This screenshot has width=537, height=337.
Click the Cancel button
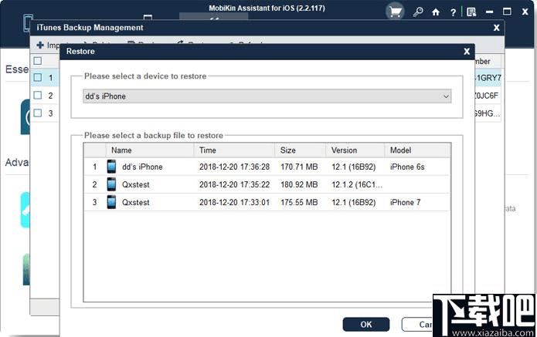[x=418, y=325]
